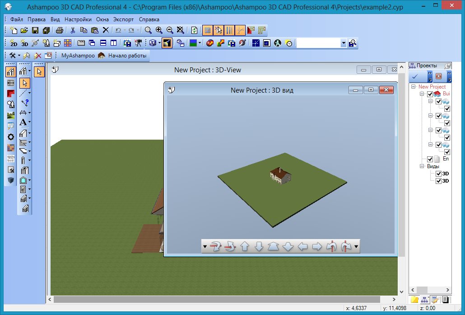Print the current view
Image resolution: width=465 pixels, height=315 pixels.
click(60, 30)
